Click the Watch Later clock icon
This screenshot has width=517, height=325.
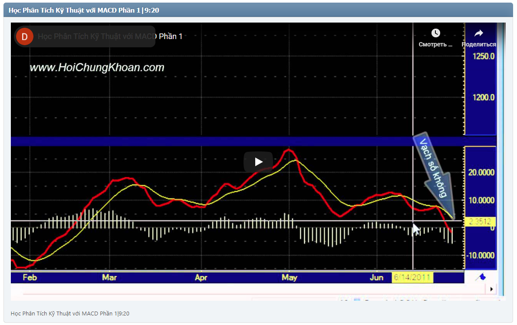point(435,33)
